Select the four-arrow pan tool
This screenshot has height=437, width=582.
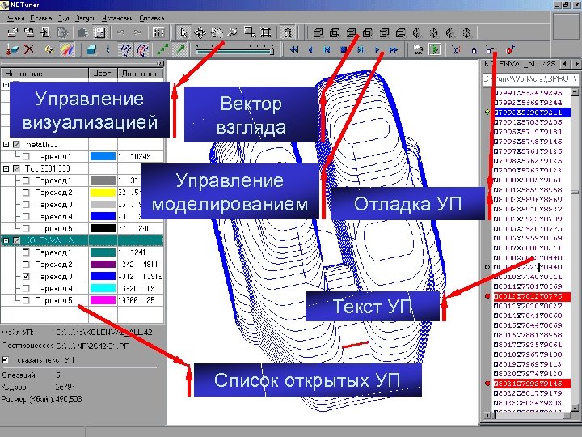(200, 32)
